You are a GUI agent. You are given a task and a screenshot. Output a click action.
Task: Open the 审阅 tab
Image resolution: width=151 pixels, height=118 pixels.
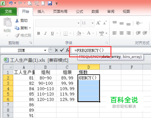[x=111, y=12]
